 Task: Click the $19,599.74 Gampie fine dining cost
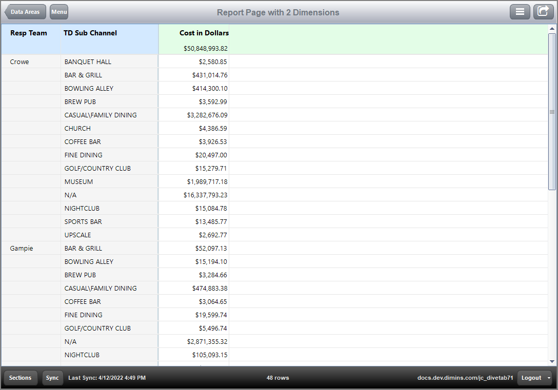pos(211,315)
